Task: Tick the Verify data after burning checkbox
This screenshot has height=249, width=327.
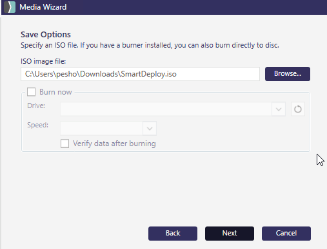Action: click(x=64, y=143)
